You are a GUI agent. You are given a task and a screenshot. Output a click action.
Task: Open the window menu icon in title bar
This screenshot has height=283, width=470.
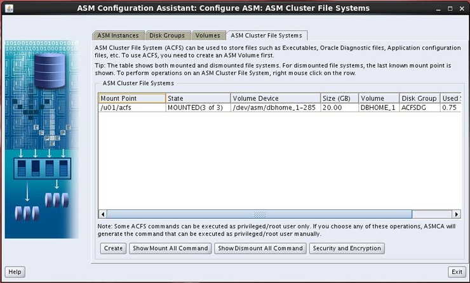(8, 9)
